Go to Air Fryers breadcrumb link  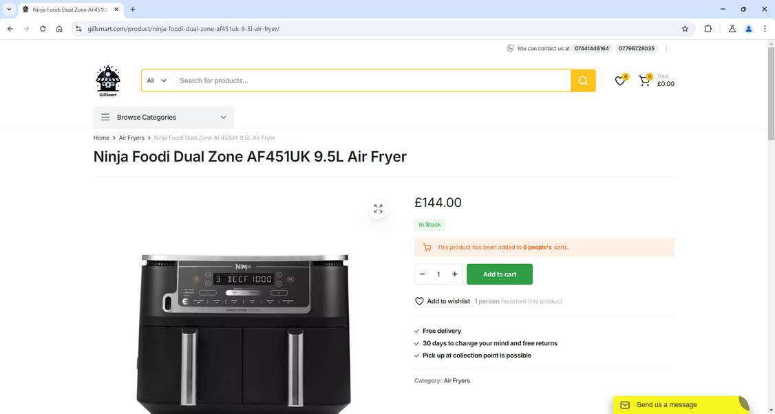pyautogui.click(x=131, y=138)
